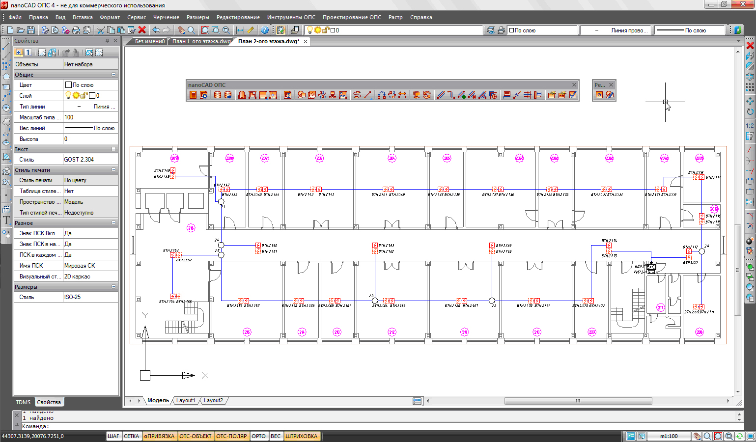
Task: Close the План 2-ого этажа.dwg tab
Action: 306,41
